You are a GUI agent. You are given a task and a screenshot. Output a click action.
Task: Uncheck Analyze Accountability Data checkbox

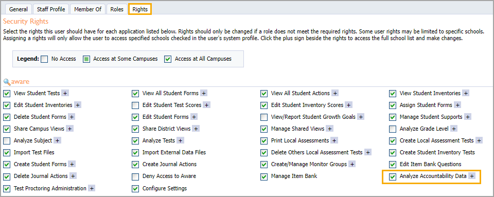tap(392, 176)
